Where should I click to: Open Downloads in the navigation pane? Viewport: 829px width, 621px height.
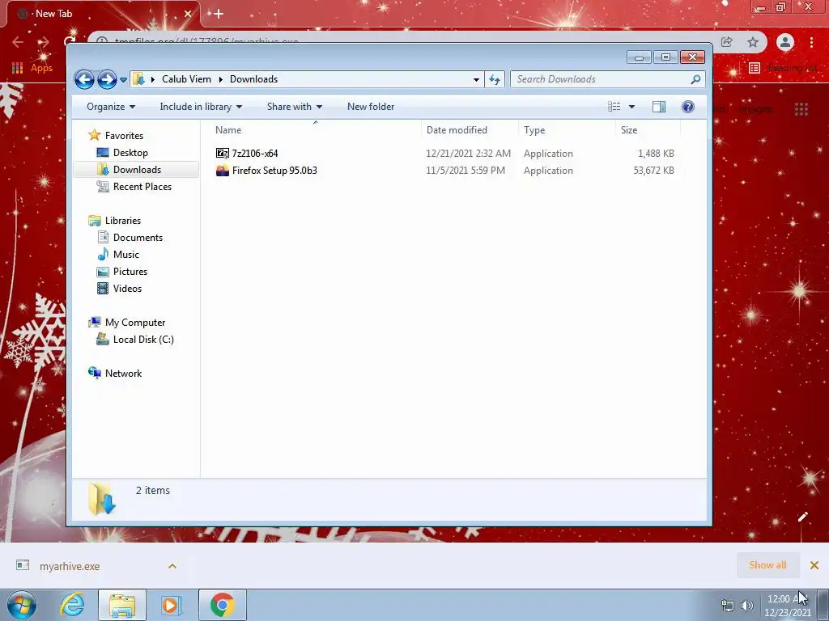[137, 170]
